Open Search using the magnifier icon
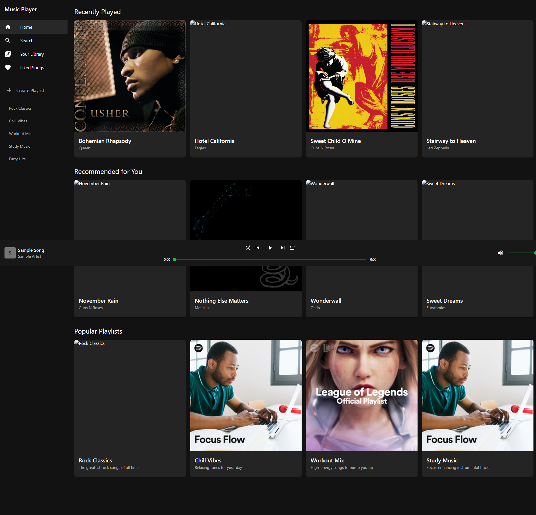This screenshot has height=515, width=536. tap(8, 40)
